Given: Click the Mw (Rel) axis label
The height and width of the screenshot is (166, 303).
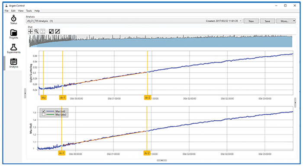Looking at the screenshot, I should pos(31,128).
